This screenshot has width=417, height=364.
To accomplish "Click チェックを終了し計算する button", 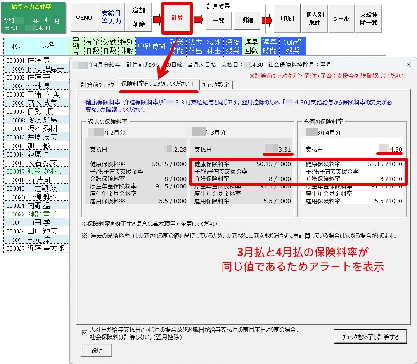I will click(x=370, y=337).
